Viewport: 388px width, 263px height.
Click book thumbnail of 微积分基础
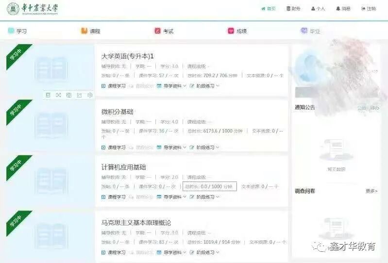point(51,125)
